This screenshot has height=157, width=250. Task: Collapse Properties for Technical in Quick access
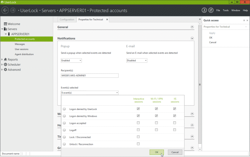tap(246, 27)
